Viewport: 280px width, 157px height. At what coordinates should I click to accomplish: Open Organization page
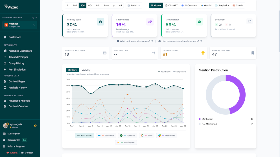[x=12, y=140]
